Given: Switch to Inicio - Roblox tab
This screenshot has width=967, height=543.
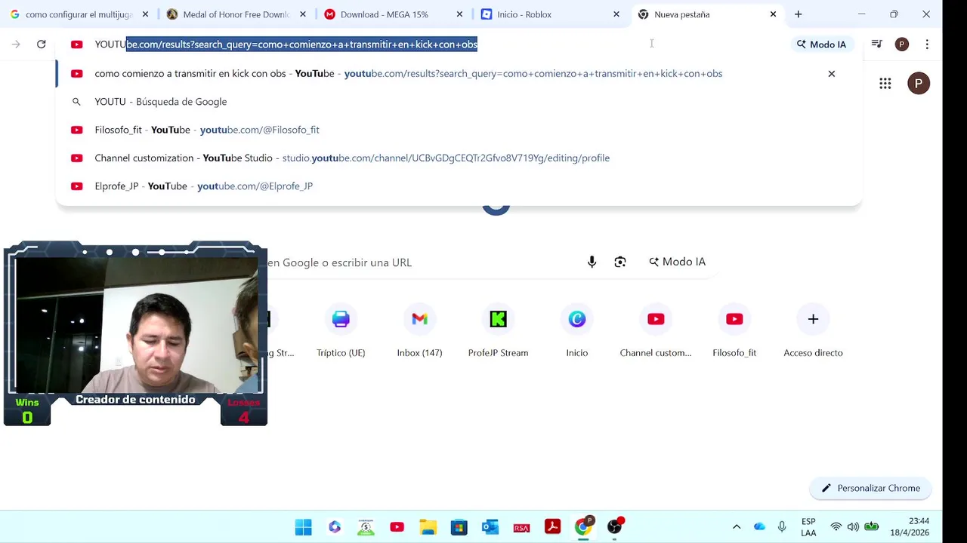Looking at the screenshot, I should pyautogui.click(x=551, y=14).
